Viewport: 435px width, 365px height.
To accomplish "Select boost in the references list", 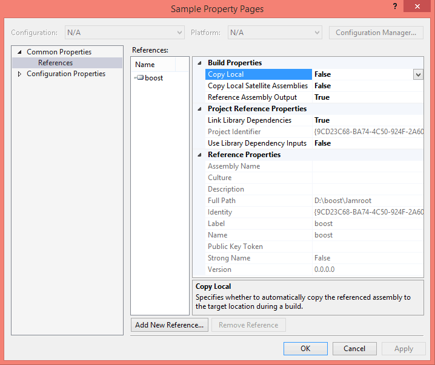I will 154,78.
